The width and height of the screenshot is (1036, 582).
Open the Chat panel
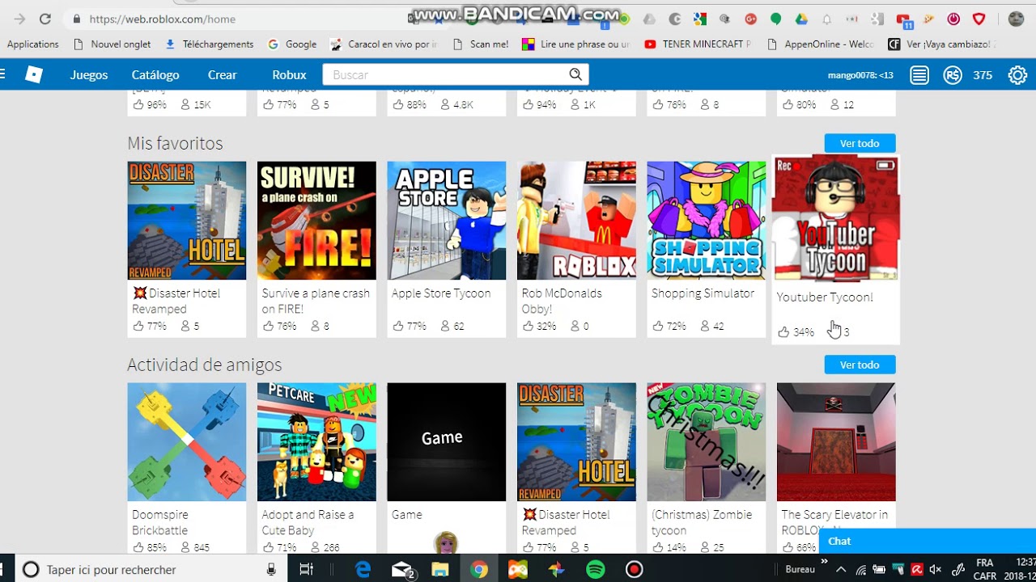pyautogui.click(x=928, y=541)
